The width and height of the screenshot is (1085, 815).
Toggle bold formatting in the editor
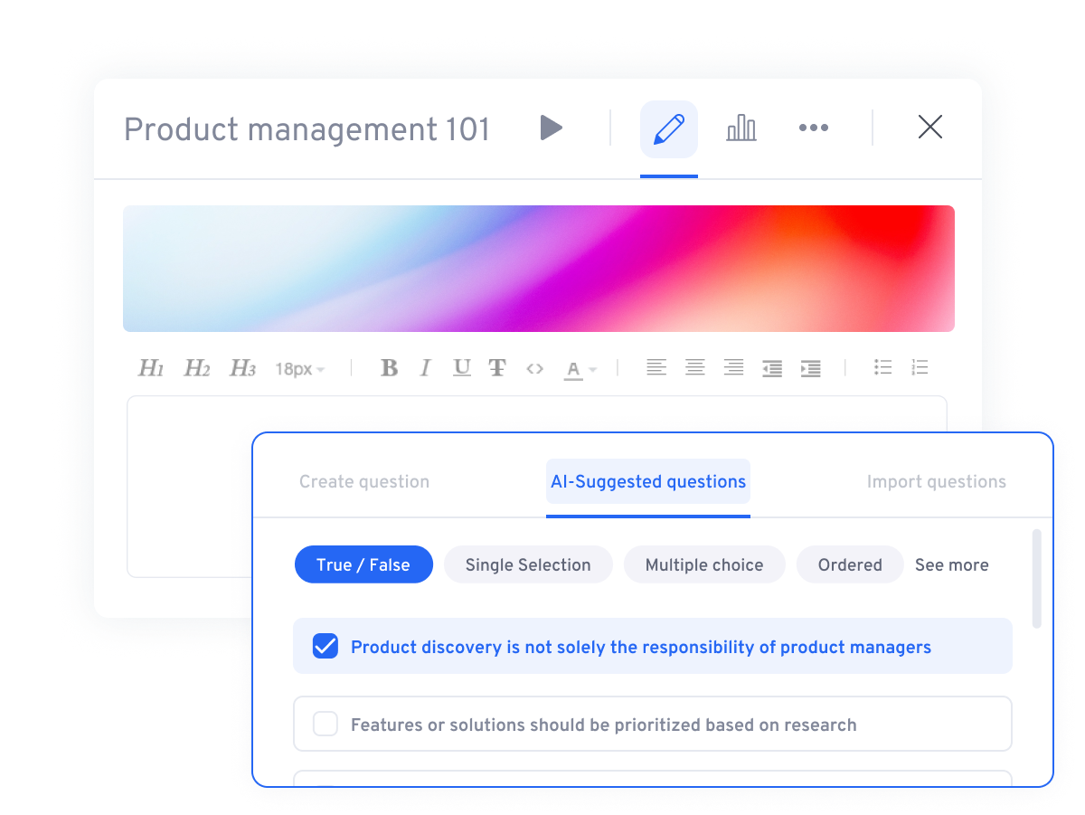tap(389, 367)
